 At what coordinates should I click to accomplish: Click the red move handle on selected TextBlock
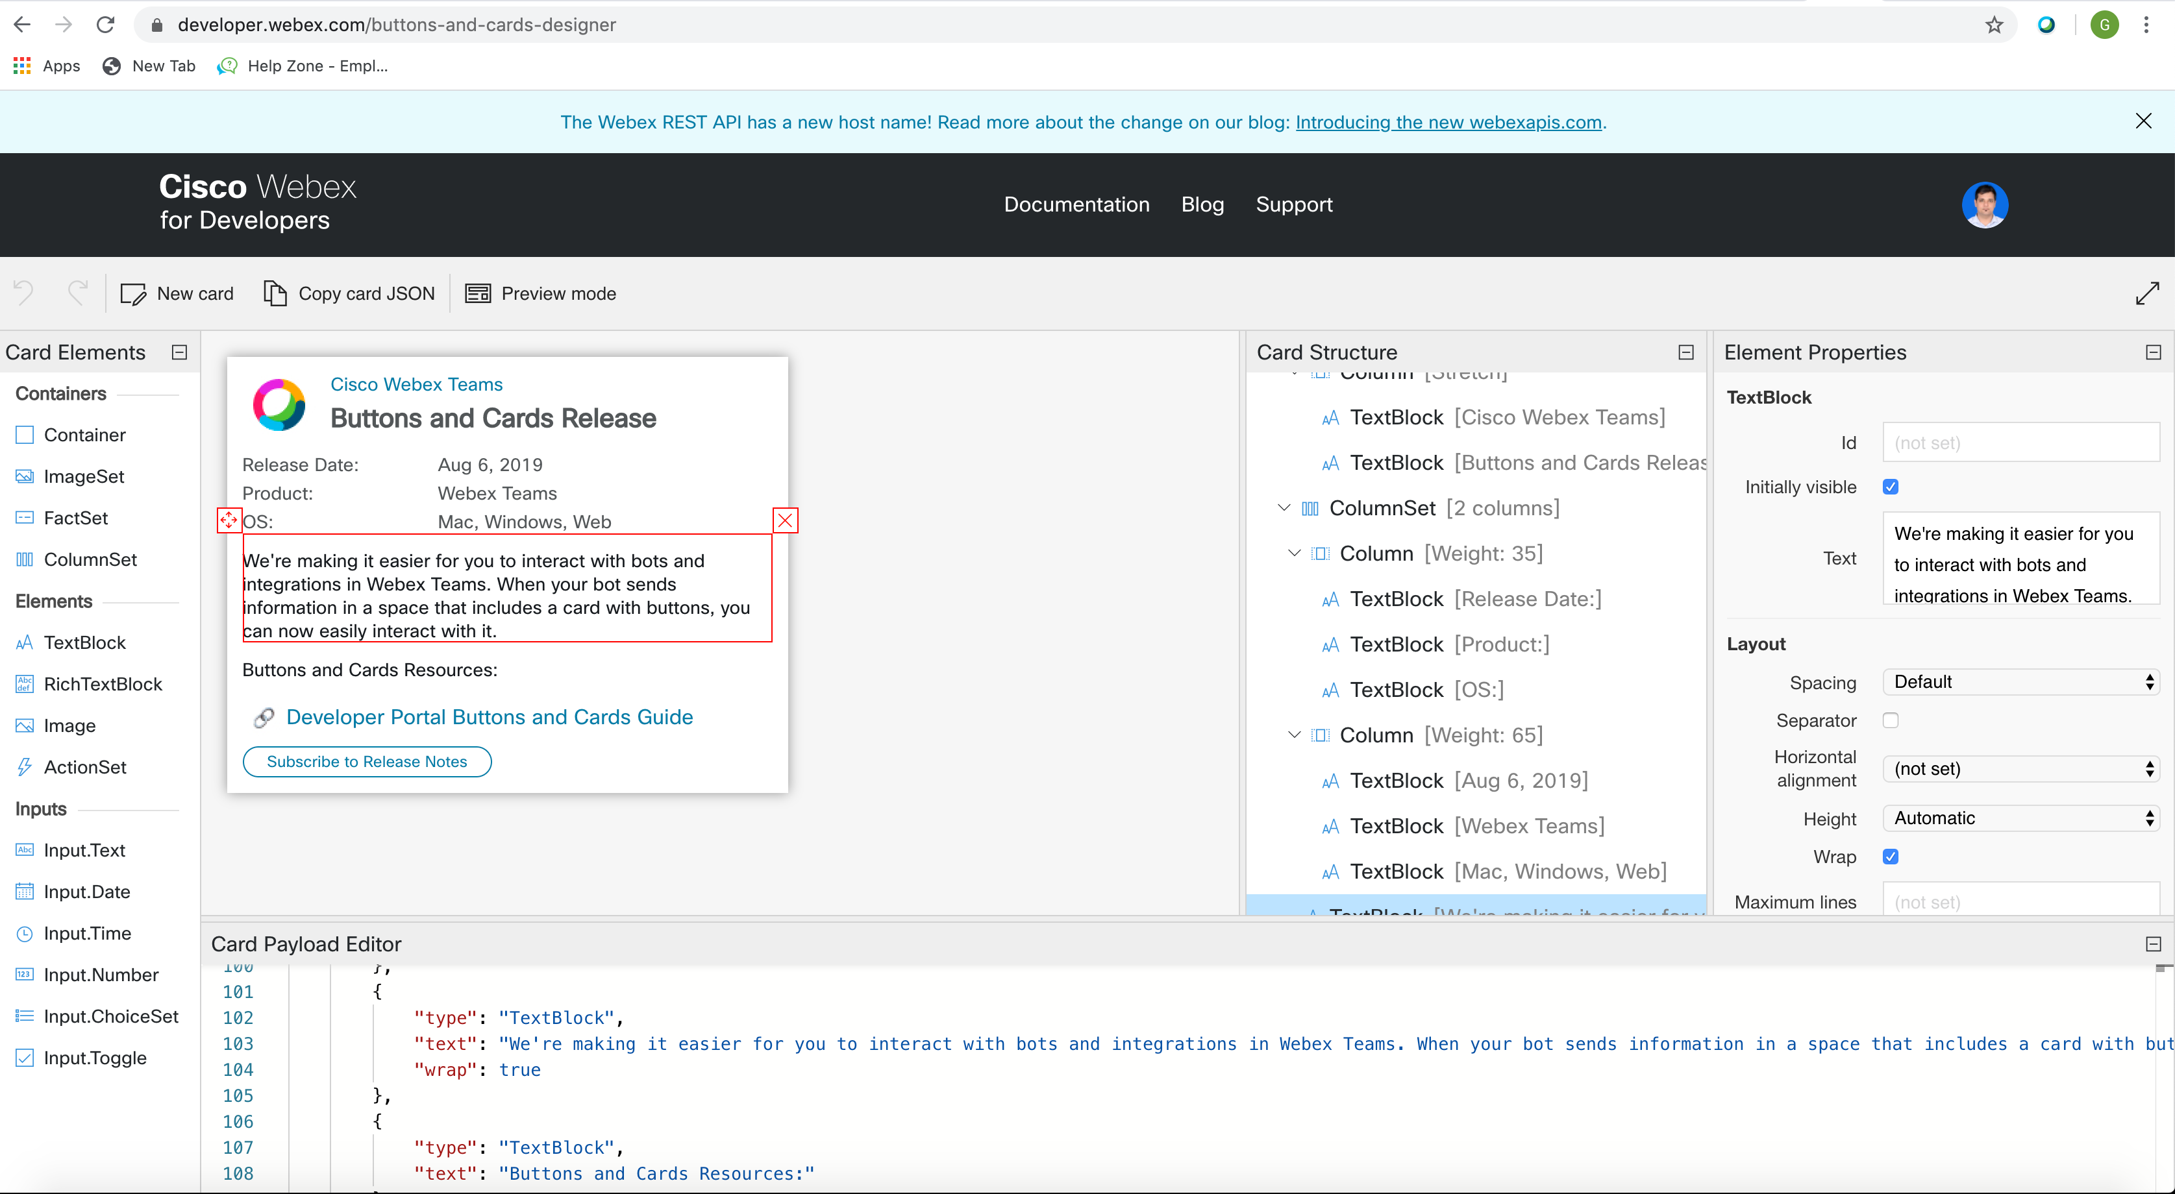point(229,520)
